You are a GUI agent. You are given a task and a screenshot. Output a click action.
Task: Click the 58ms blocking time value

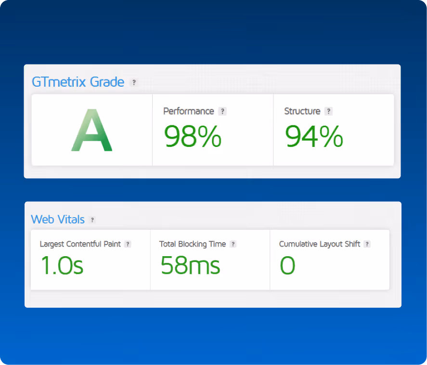pos(190,265)
